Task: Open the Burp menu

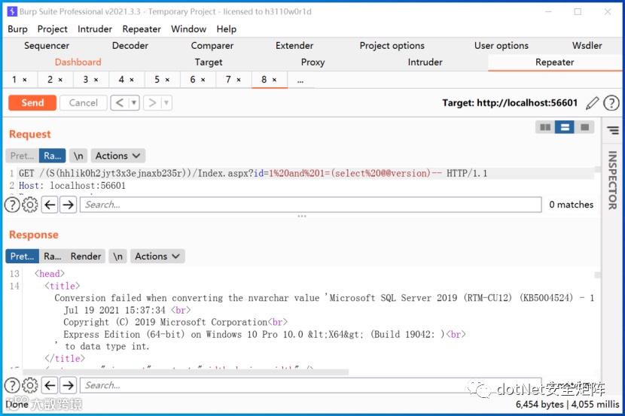Action: [17, 29]
